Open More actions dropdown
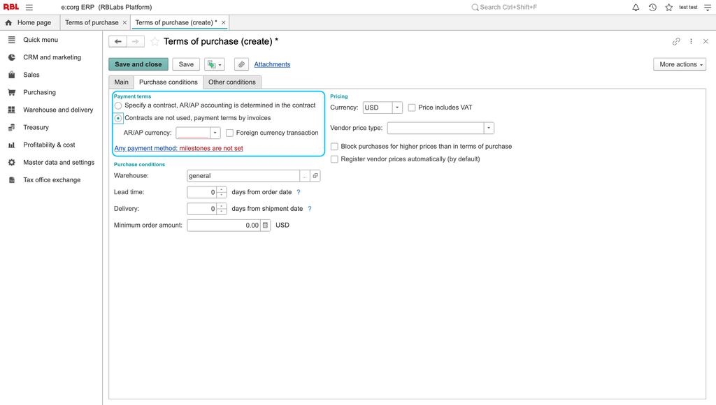The image size is (716, 405). pyautogui.click(x=680, y=64)
